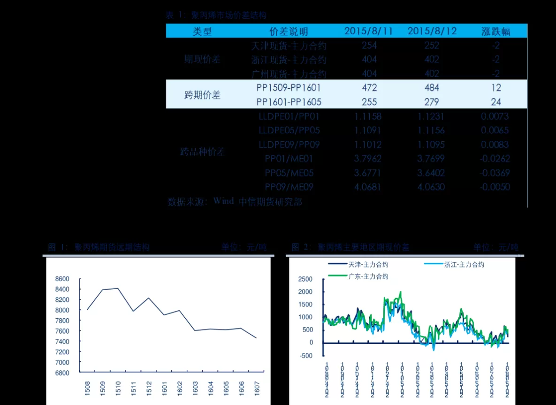Click the value 254 in 天津 row
This screenshot has width=556, height=405.
[x=369, y=46]
